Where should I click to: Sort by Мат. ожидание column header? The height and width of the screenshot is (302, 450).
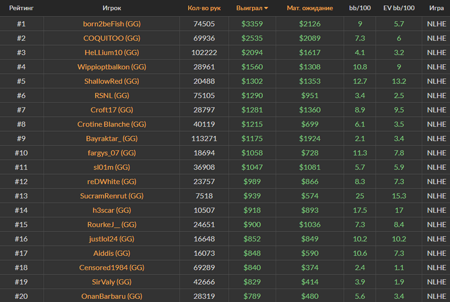310,8
